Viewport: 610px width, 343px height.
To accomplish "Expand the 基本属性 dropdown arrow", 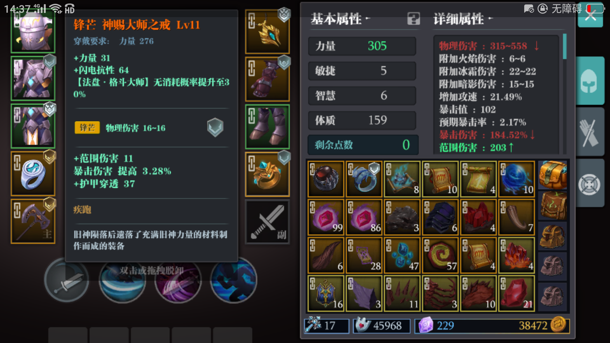I will tap(368, 18).
